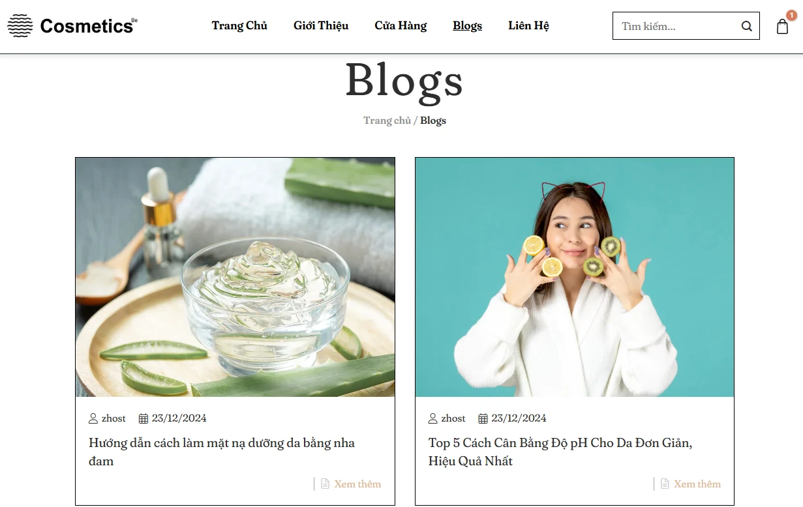The width and height of the screenshot is (803, 507).
Task: Click author icon on pH balance post
Action: 433,418
